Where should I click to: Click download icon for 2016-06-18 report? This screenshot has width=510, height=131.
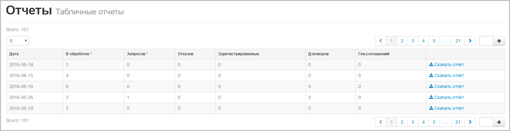[x=431, y=65]
